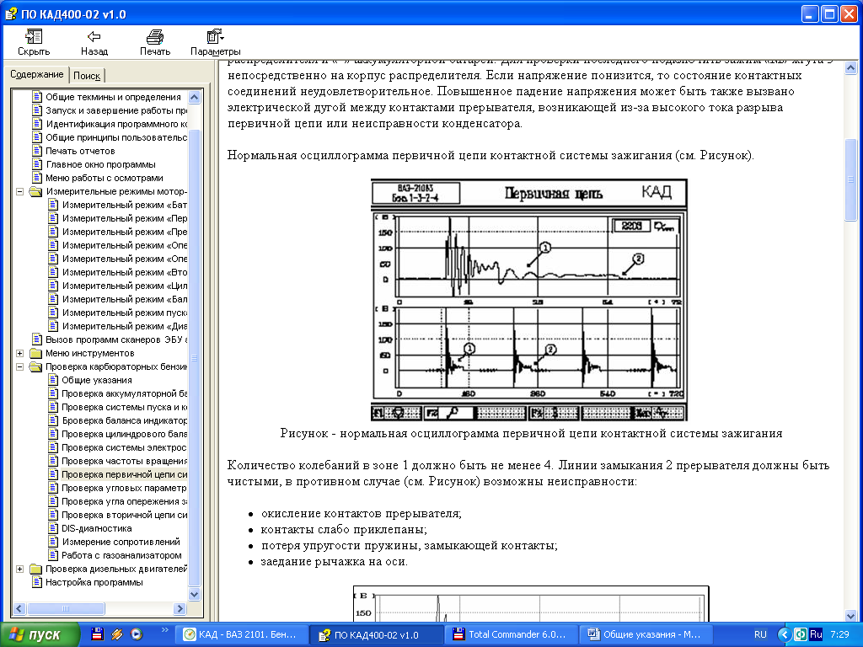Open Проверка цилиндрового бала topic
863x647 pixels.
click(x=125, y=434)
